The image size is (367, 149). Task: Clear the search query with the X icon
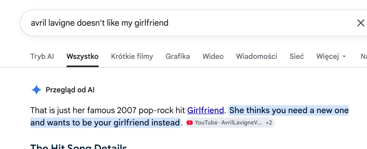tap(361, 23)
